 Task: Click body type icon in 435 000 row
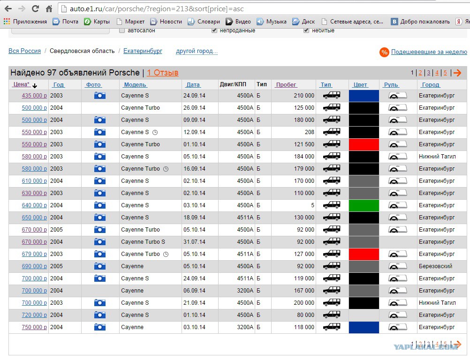click(332, 96)
